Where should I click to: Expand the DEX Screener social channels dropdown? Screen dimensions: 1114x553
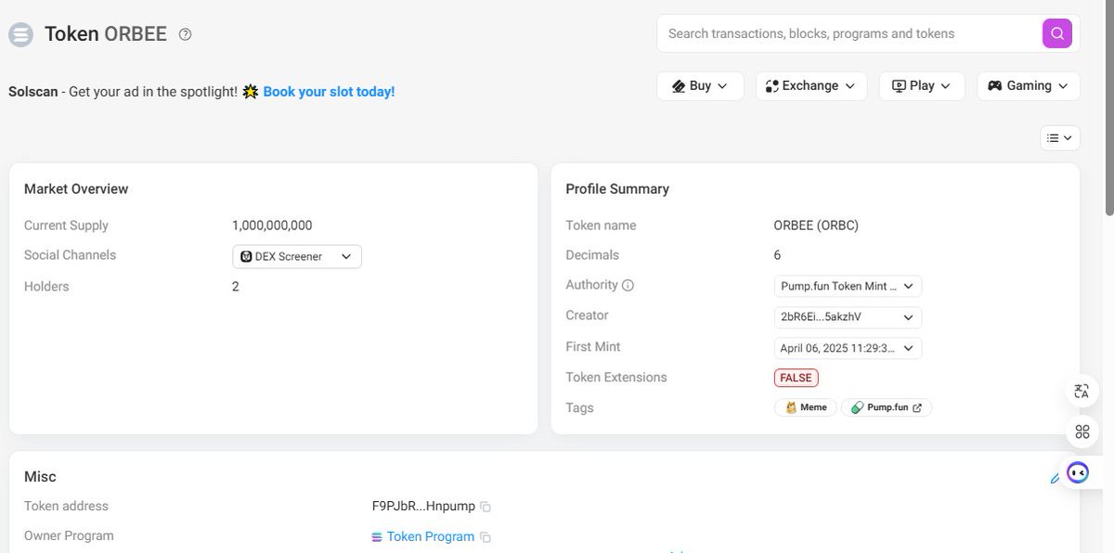pos(297,256)
